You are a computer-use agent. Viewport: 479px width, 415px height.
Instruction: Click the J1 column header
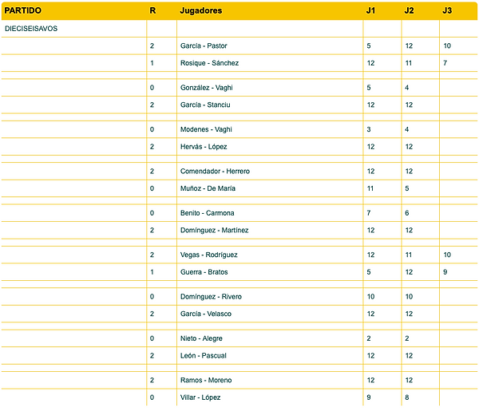pos(371,11)
